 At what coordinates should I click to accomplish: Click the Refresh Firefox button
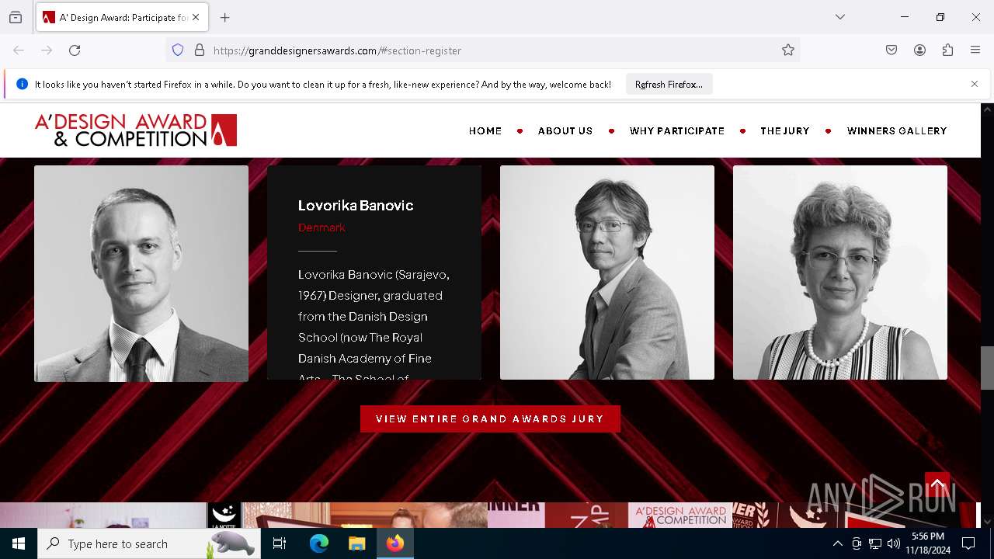(669, 84)
